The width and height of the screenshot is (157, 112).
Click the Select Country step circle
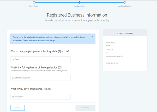(x=34, y=2)
